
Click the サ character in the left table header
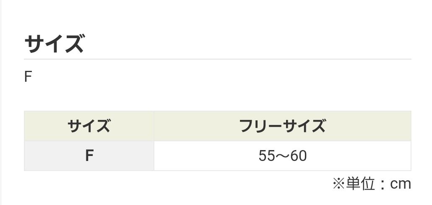[75, 126]
